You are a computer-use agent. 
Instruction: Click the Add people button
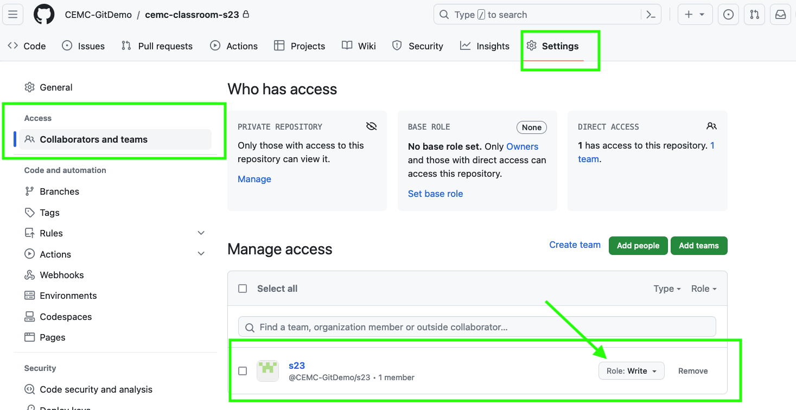click(638, 245)
